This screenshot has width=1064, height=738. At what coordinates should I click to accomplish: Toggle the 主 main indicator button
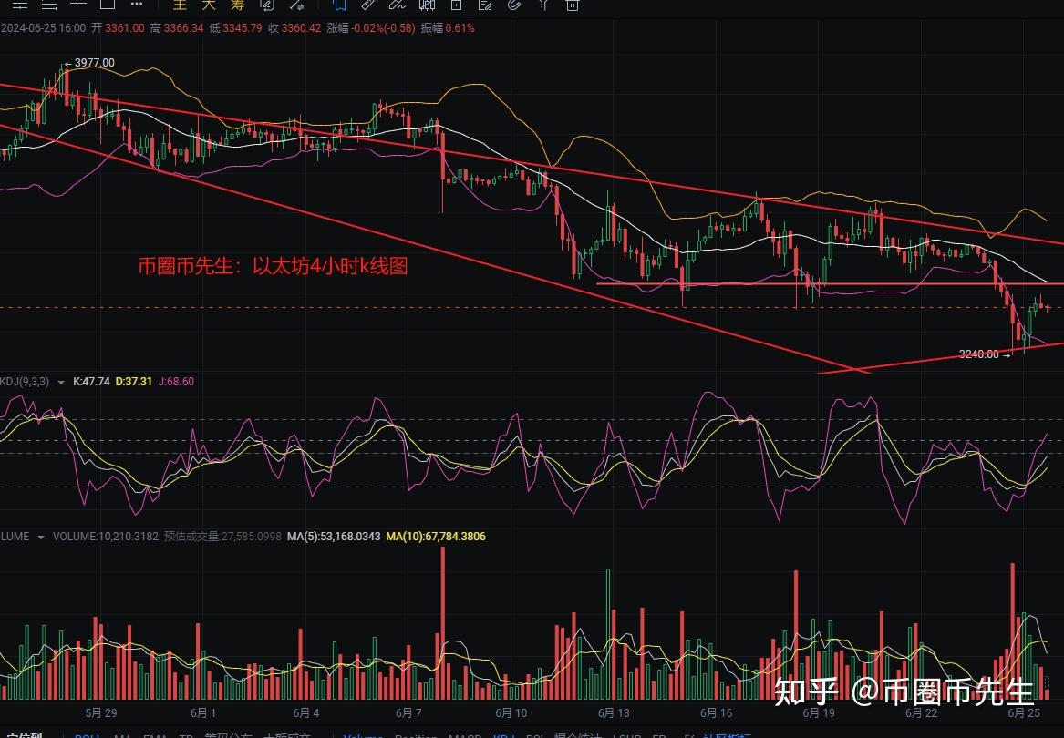point(180,5)
